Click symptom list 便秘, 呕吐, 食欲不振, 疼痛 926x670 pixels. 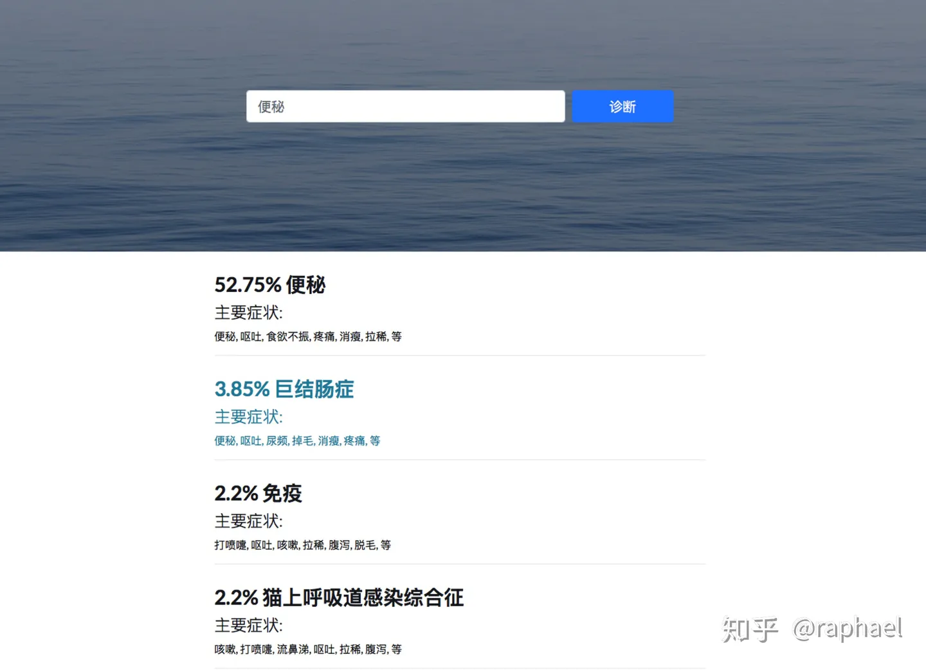pyautogui.click(x=308, y=336)
